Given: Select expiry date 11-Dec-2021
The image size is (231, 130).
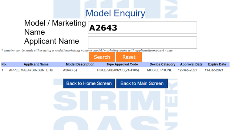Looking at the screenshot, I should (214, 70).
